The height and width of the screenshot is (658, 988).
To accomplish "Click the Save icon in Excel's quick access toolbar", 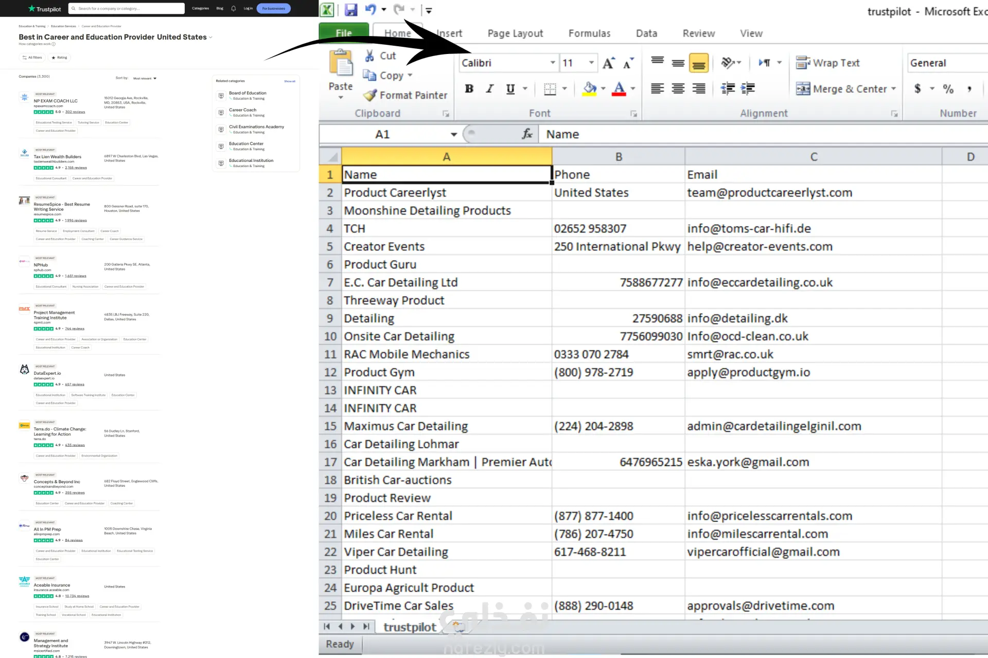I will pyautogui.click(x=351, y=10).
